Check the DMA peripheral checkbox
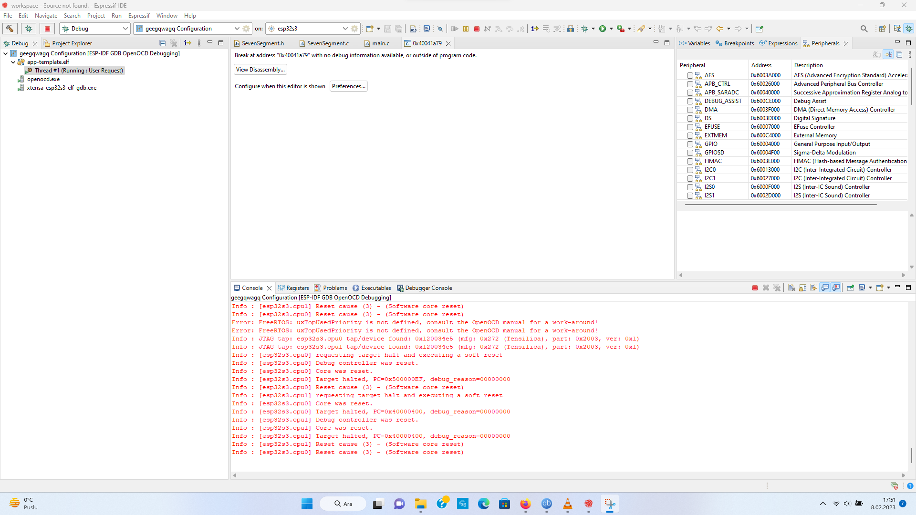This screenshot has height=515, width=916. click(690, 110)
